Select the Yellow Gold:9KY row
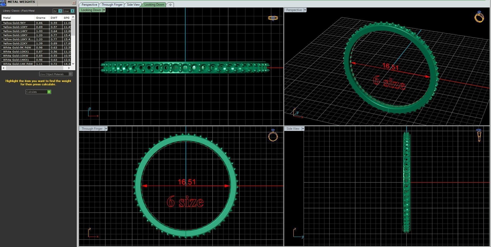The width and height of the screenshot is (491, 247). [x=36, y=23]
